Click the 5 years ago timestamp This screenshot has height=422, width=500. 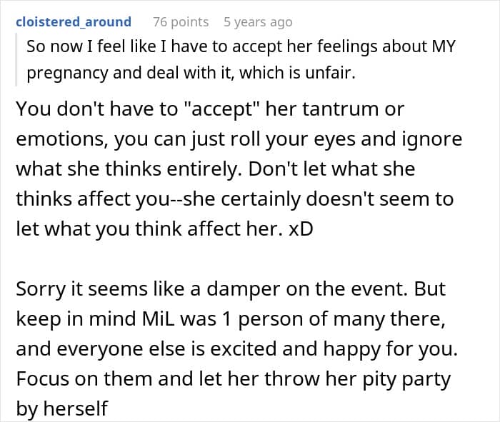(x=258, y=22)
